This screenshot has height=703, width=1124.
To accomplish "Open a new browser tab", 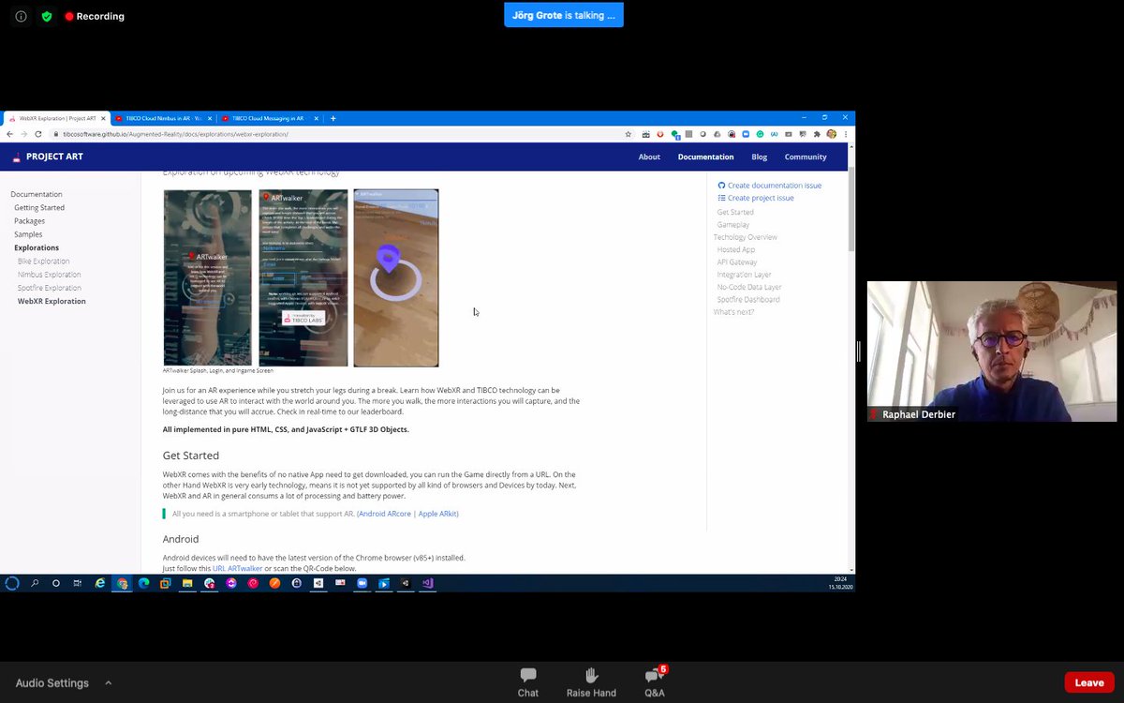I will 333,118.
